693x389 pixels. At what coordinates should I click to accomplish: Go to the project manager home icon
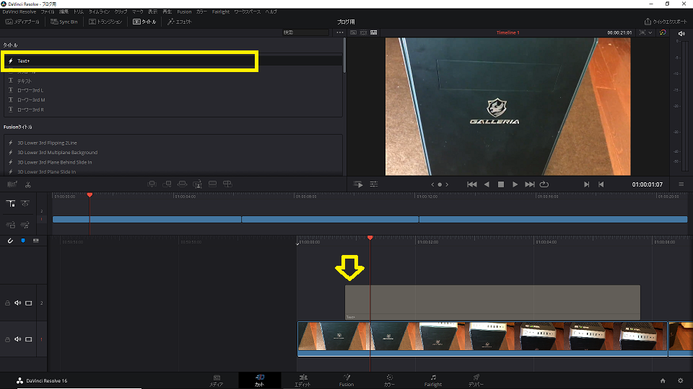pos(663,380)
